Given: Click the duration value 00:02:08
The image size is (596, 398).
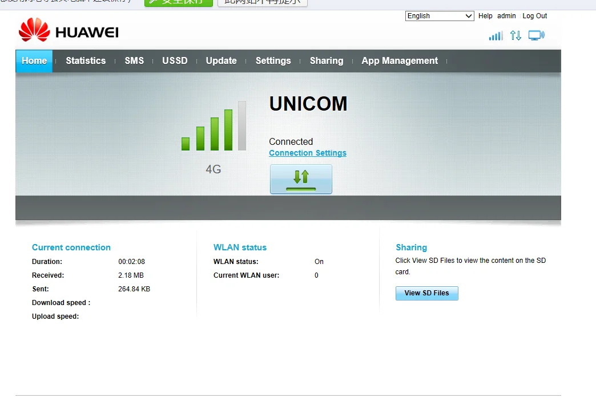Looking at the screenshot, I should point(131,262).
